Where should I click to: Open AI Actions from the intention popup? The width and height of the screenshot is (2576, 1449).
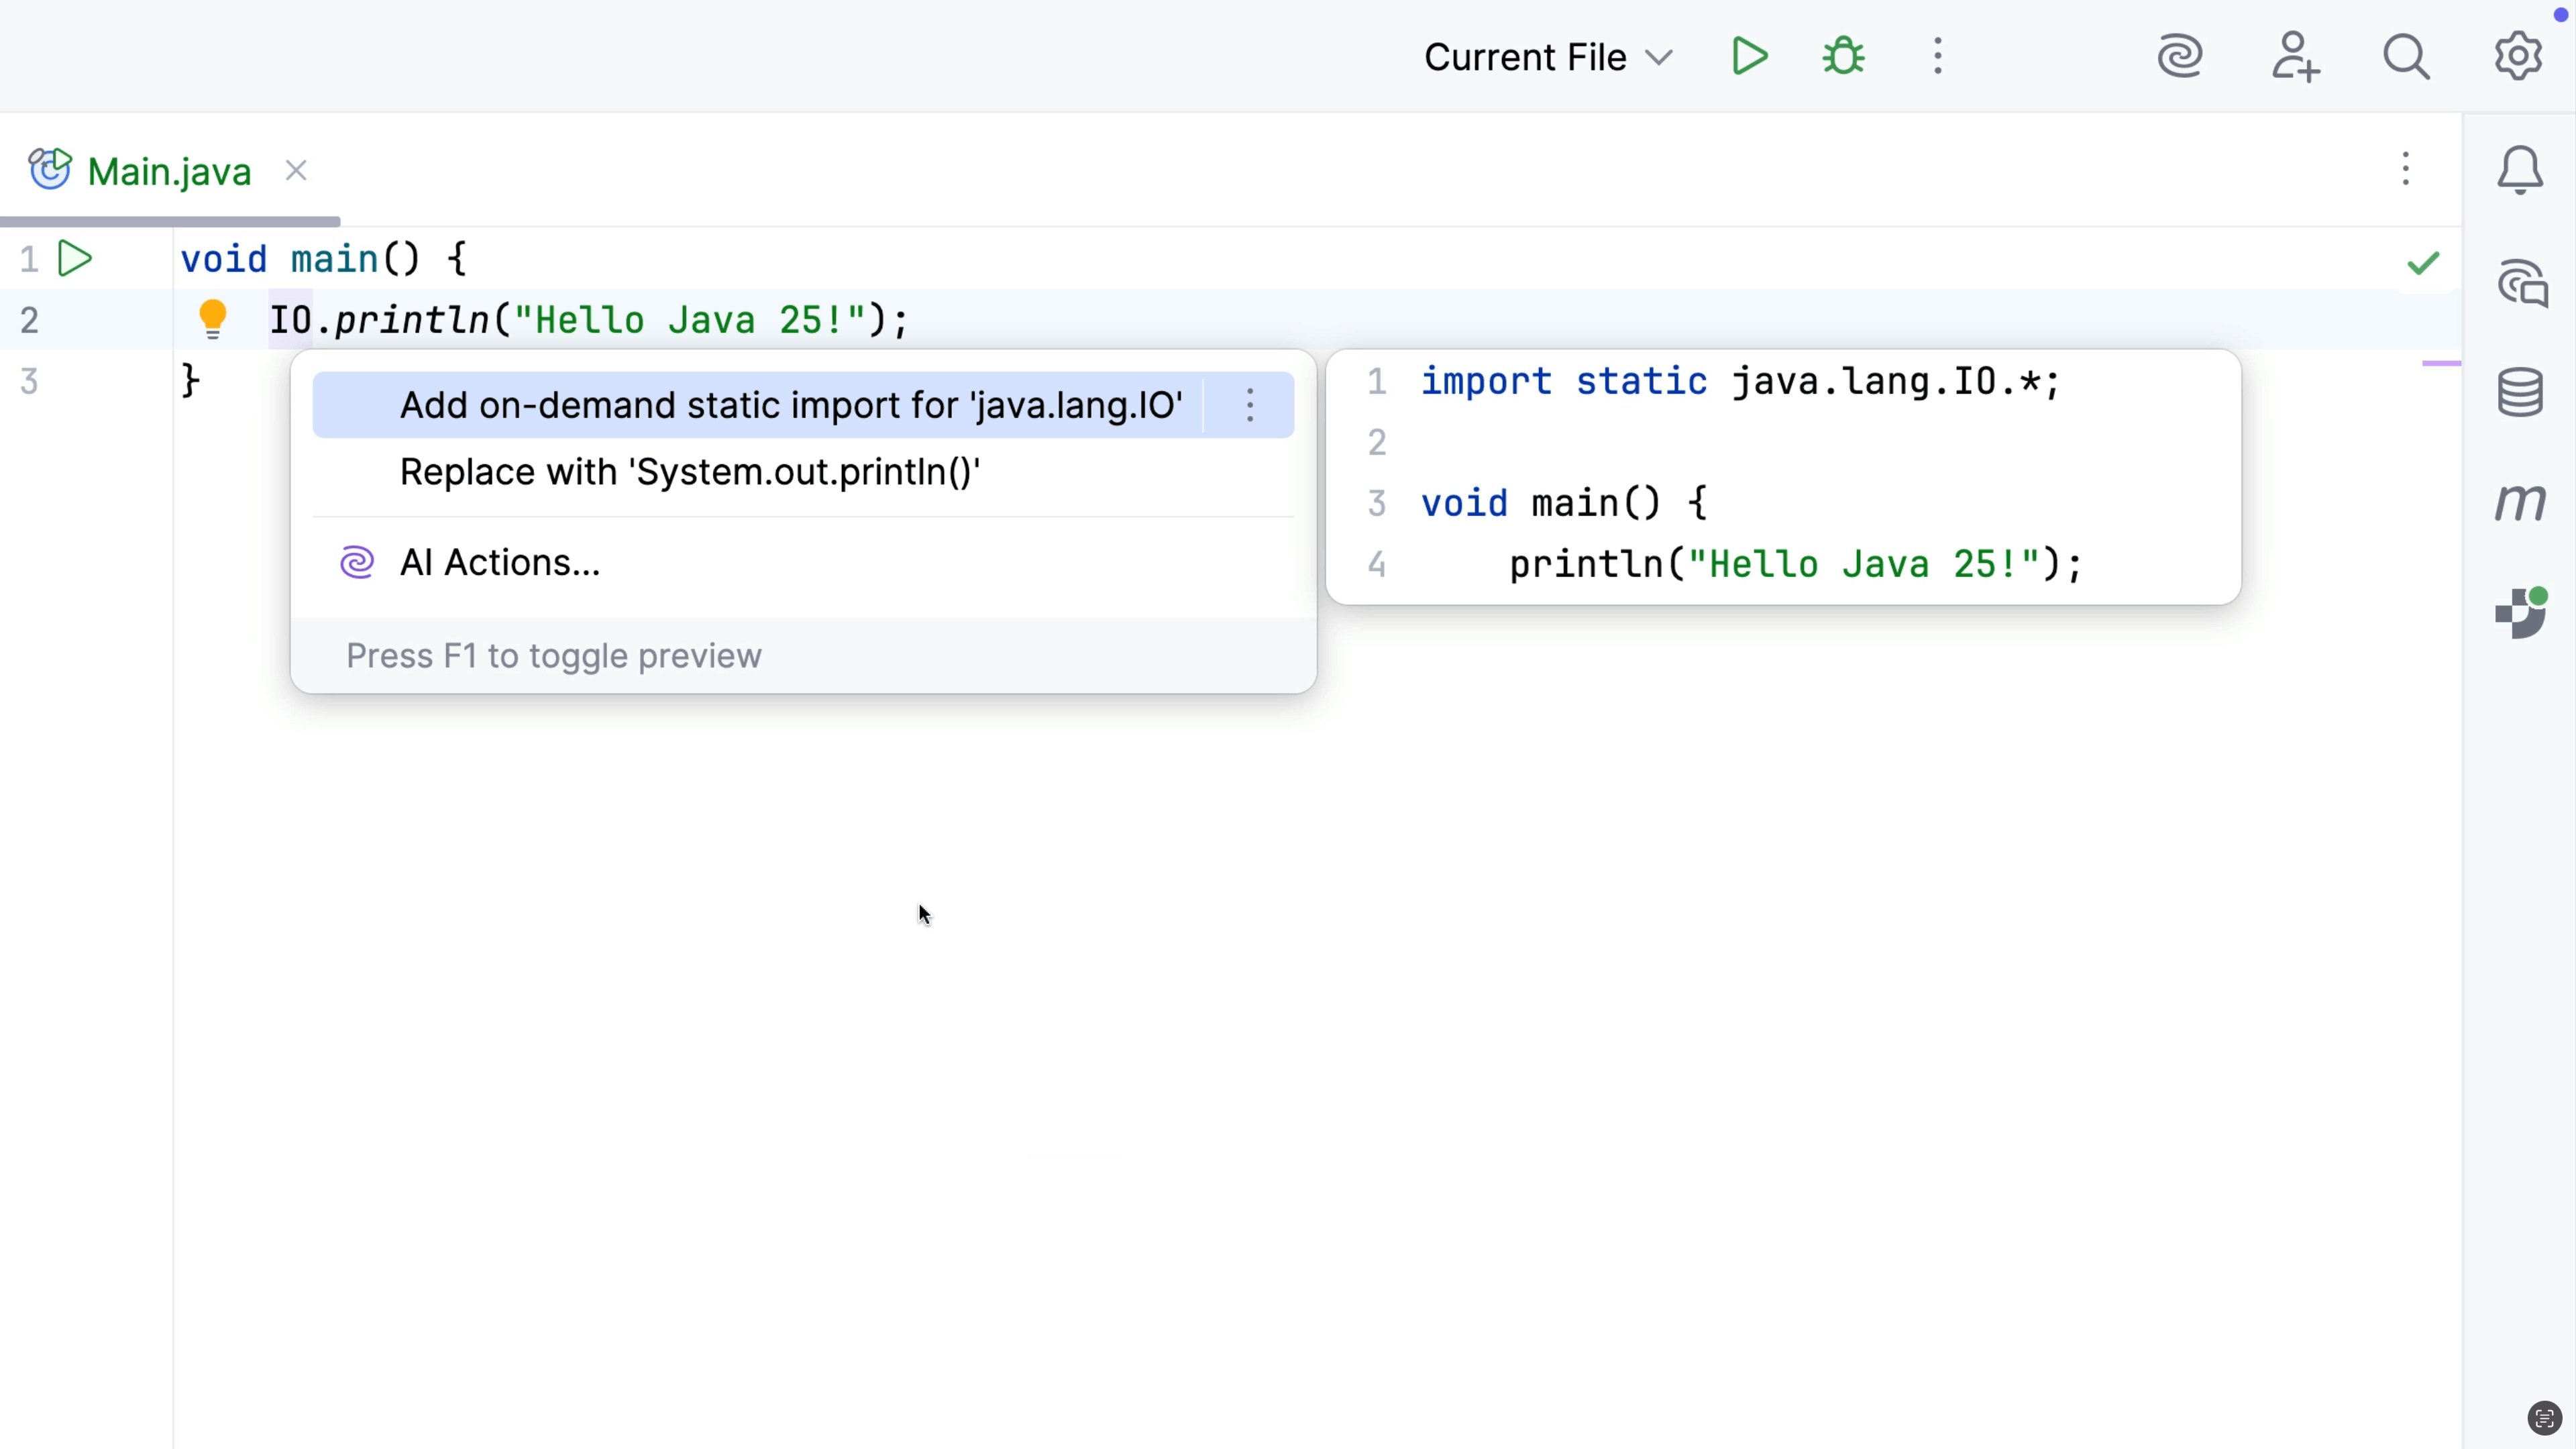coord(498,562)
